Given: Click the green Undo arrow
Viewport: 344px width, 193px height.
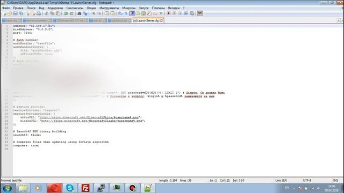Looking at the screenshot, I should 66,13.
